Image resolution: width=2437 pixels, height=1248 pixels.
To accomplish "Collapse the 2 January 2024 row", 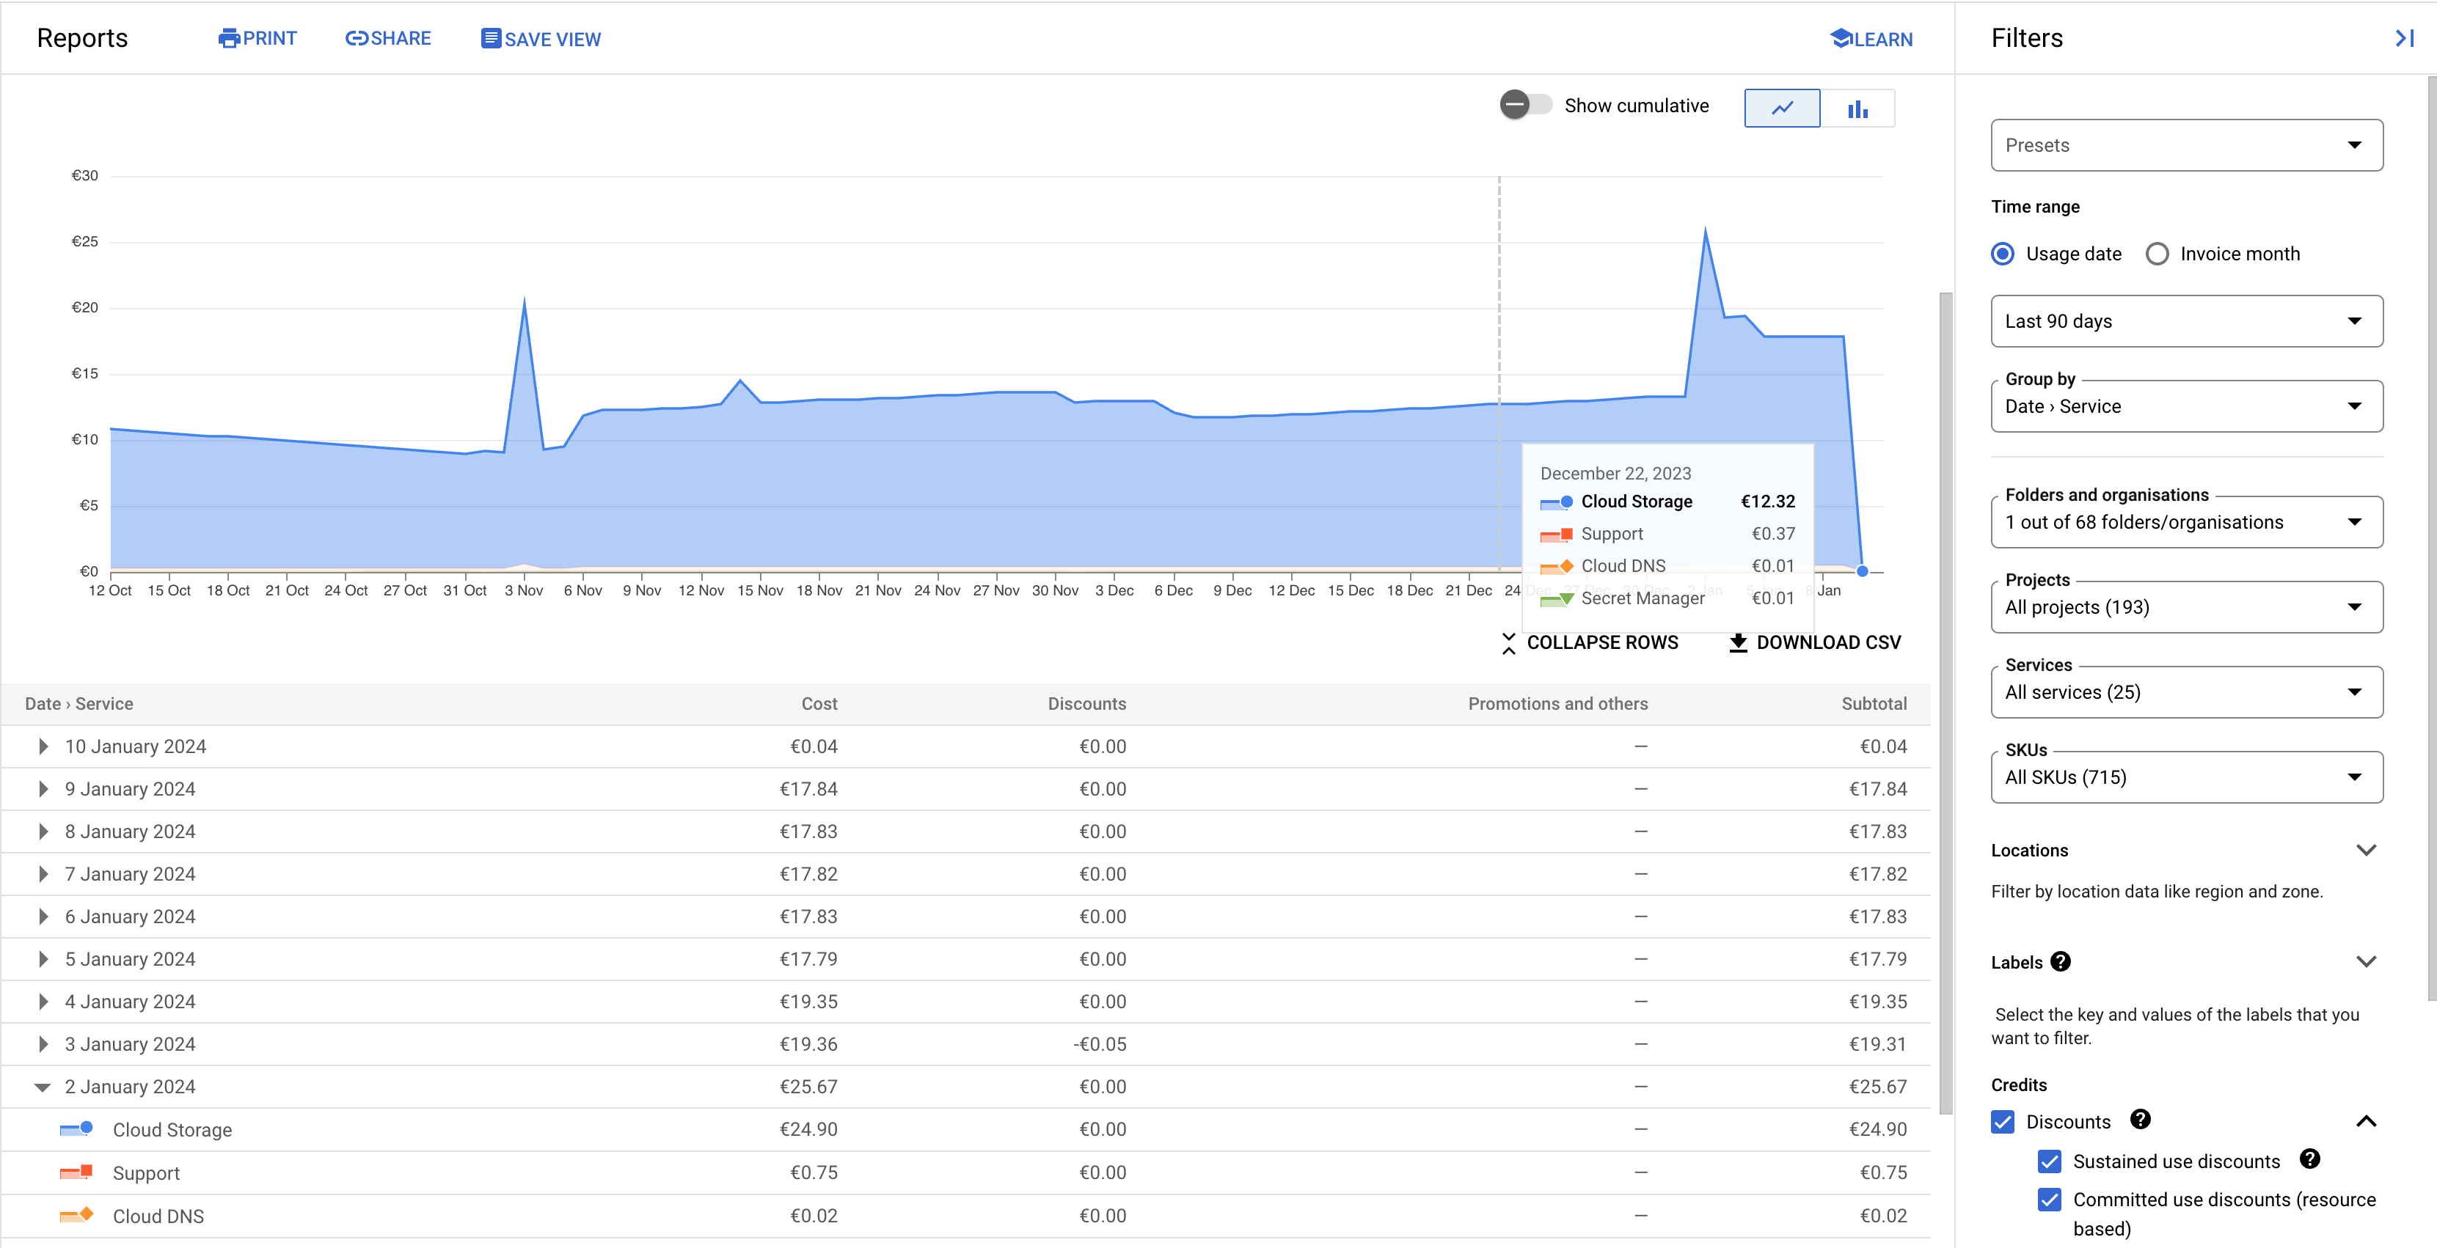I will (x=43, y=1087).
